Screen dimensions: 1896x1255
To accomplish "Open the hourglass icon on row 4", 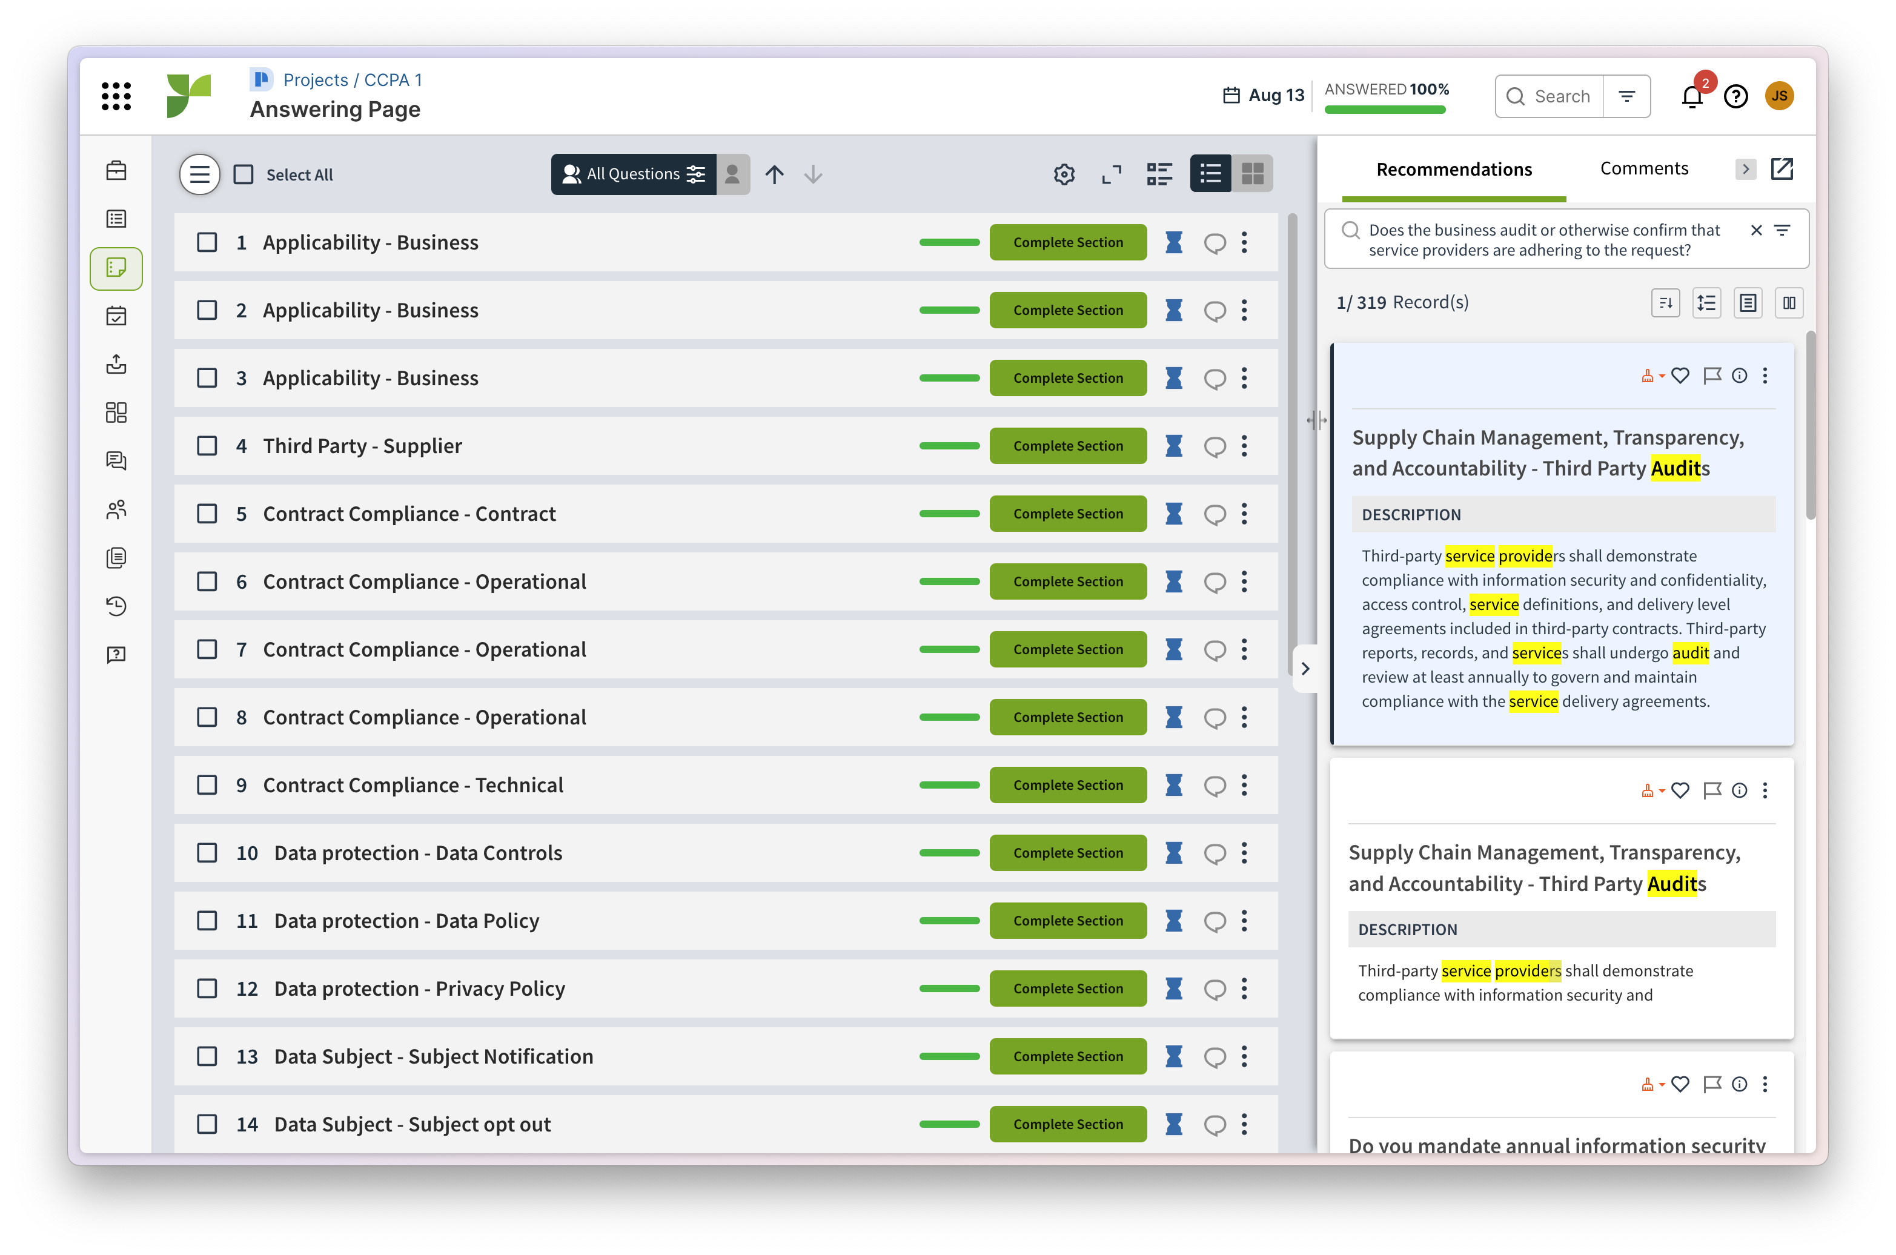I will pyautogui.click(x=1173, y=446).
